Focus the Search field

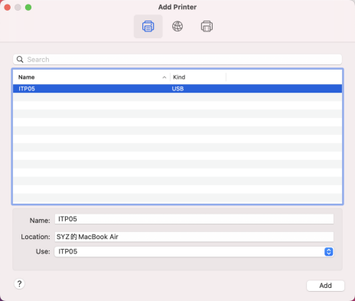(x=177, y=60)
